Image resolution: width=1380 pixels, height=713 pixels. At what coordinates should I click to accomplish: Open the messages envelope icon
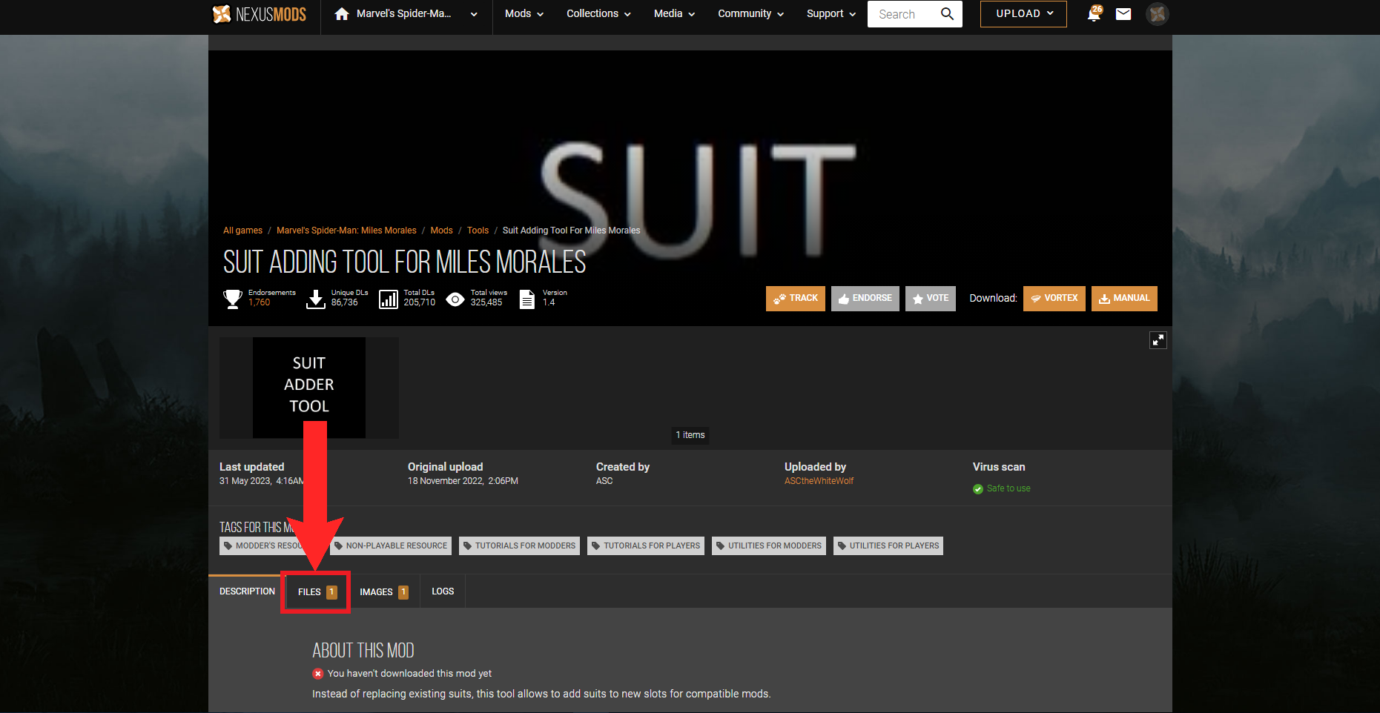[x=1123, y=14]
